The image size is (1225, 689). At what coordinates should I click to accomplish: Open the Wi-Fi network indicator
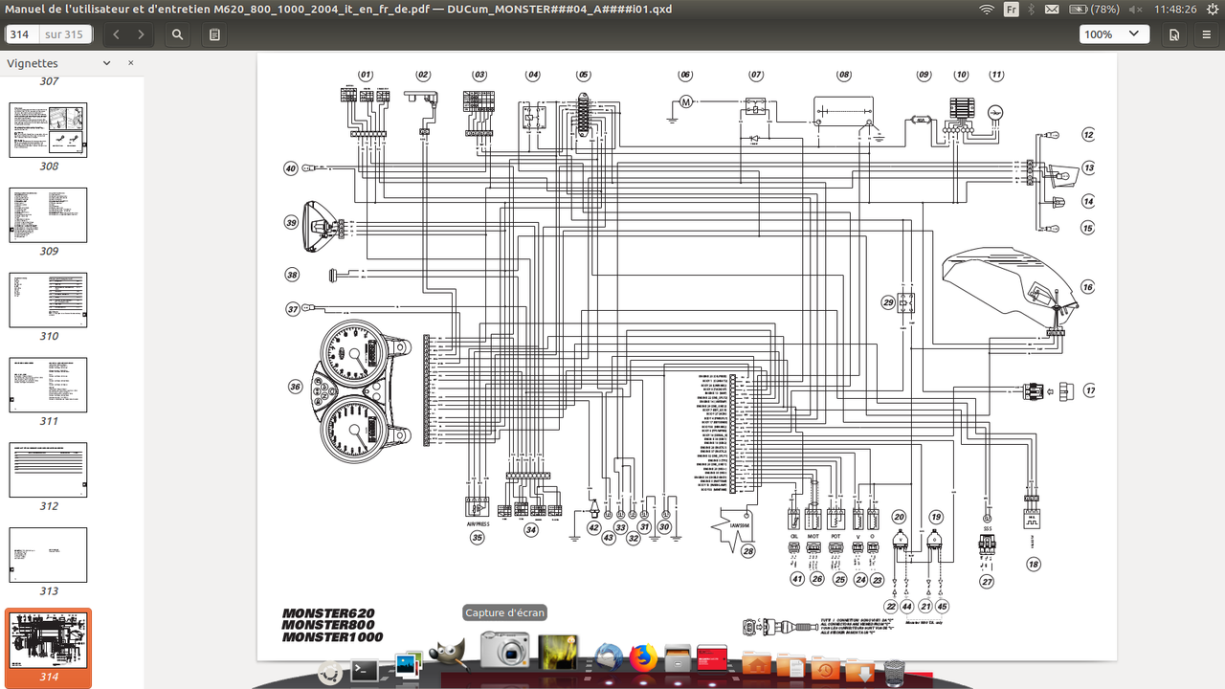pyautogui.click(x=987, y=9)
